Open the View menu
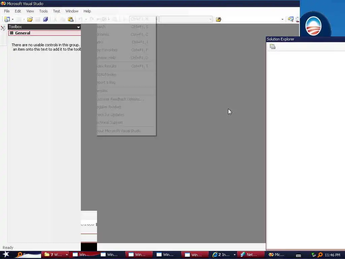This screenshot has width=345, height=259. [x=30, y=11]
